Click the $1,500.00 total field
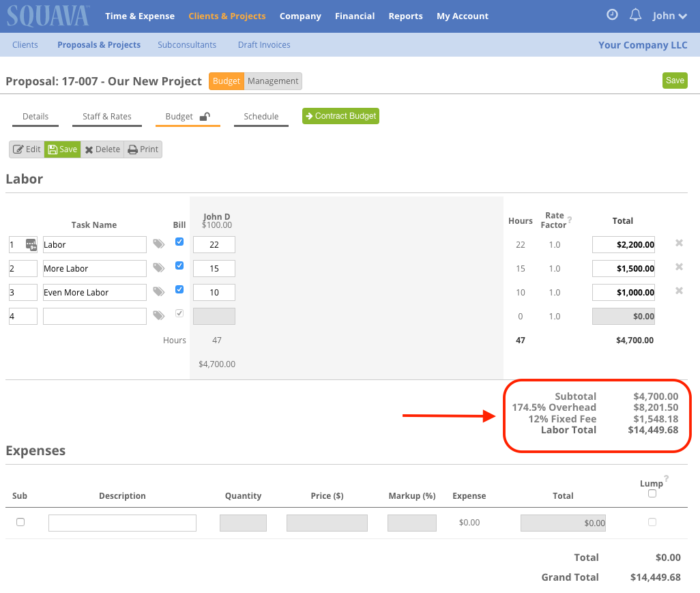The image size is (700, 593). [623, 268]
